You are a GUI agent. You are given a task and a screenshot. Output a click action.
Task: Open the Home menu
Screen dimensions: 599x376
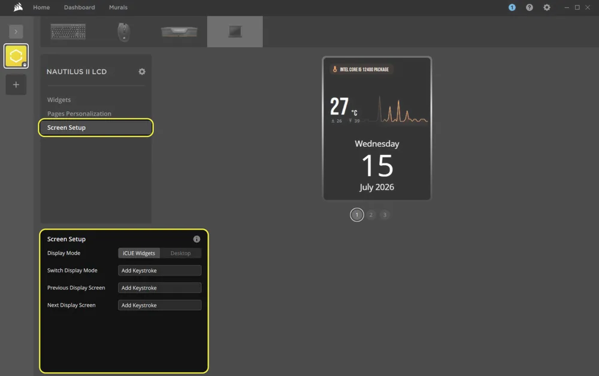41,7
